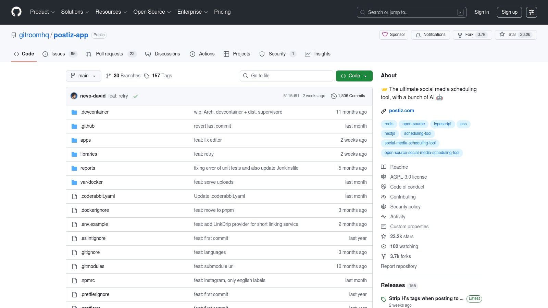Open the Releases 155 heading link
The height and width of the screenshot is (308, 548).
coord(399,285)
